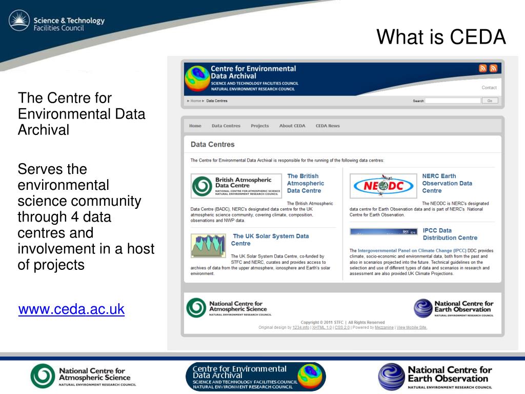Open The UK Solar System Data Centre link
Screen dimensions: 525x394
pos(270,240)
